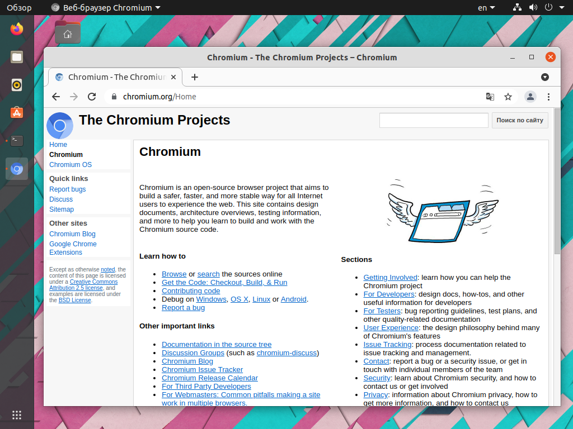Viewport: 573px width, 429px height.
Task: Open the en keyboard layout dropdown
Action: pyautogui.click(x=486, y=8)
